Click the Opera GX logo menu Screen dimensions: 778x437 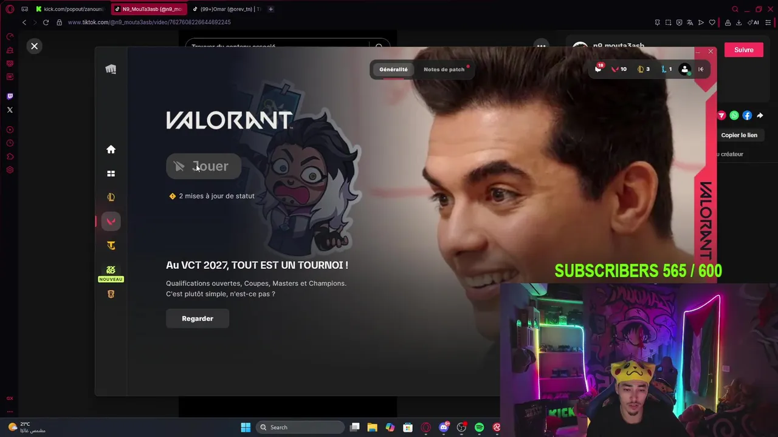[9, 9]
